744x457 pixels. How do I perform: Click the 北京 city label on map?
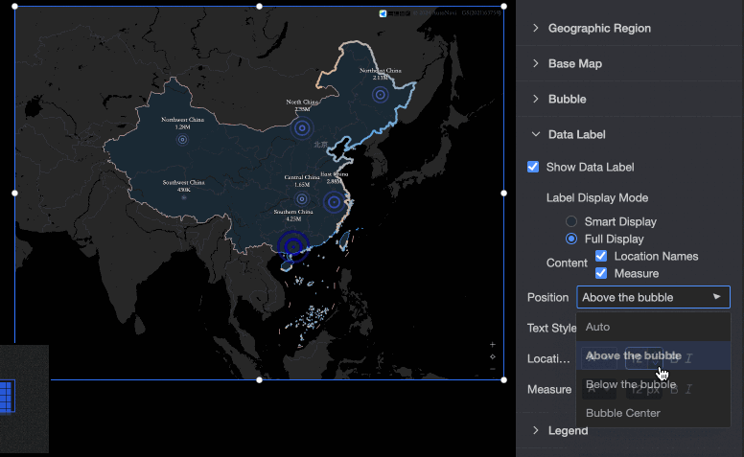click(320, 145)
